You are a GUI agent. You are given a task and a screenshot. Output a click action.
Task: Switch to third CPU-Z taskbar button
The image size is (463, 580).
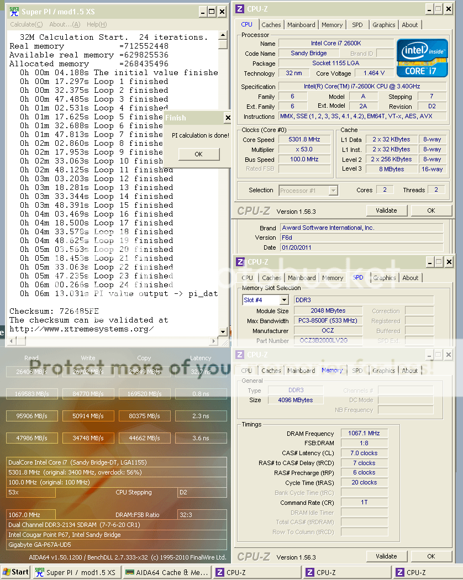tap(428, 572)
